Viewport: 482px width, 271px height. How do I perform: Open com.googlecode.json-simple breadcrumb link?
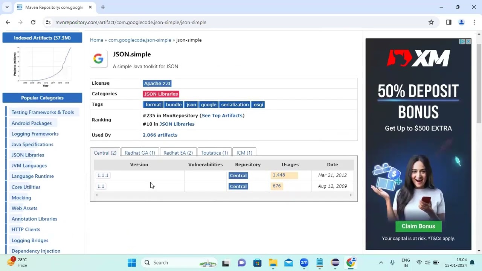pos(140,40)
